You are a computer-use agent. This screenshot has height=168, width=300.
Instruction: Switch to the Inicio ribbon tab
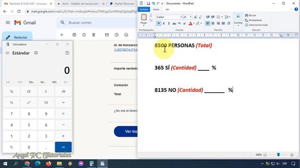pyautogui.click(x=156, y=9)
